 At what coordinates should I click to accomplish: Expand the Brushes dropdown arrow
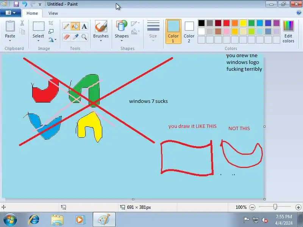(x=101, y=41)
